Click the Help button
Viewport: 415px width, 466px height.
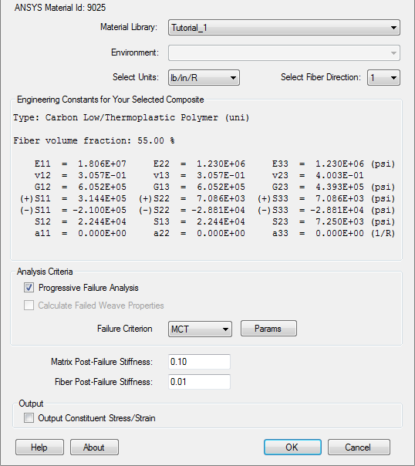click(x=39, y=447)
